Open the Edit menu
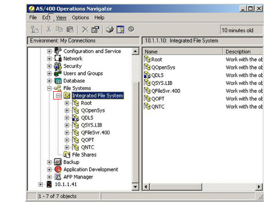This screenshot has width=268, height=202. coord(46,18)
